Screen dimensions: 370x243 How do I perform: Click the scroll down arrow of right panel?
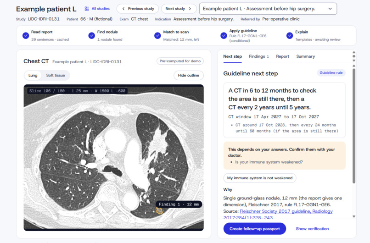[x=354, y=216]
